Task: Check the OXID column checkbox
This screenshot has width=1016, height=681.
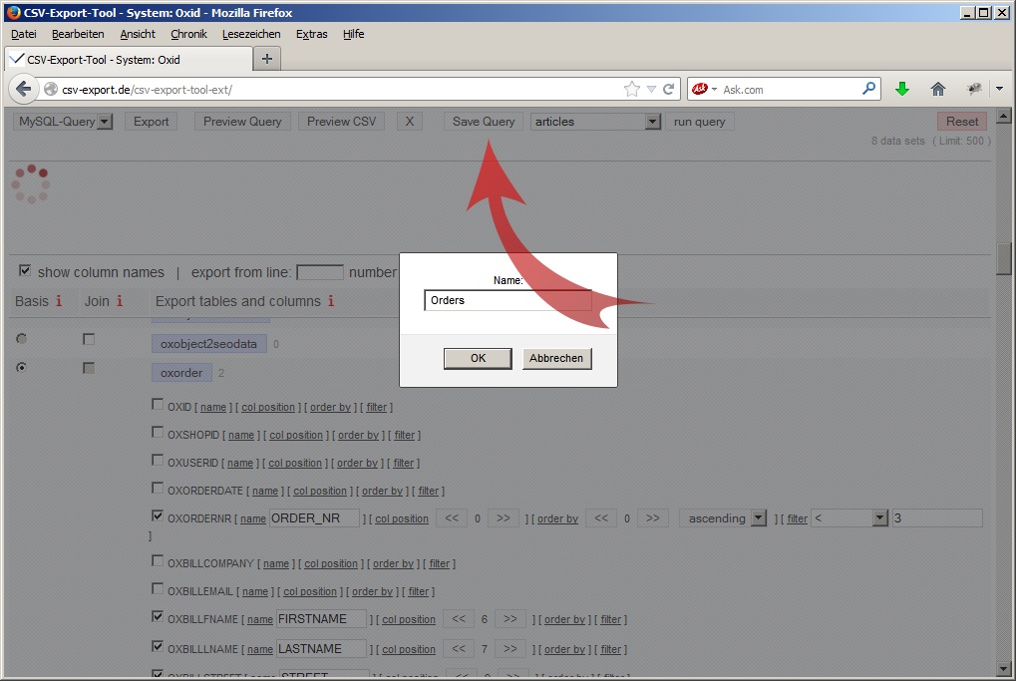Action: click(x=158, y=405)
